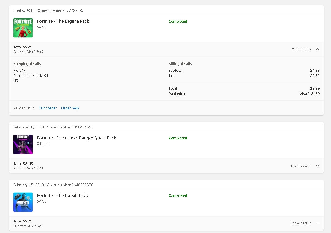Click the order header April 3, 2019 7277785237

point(49,11)
